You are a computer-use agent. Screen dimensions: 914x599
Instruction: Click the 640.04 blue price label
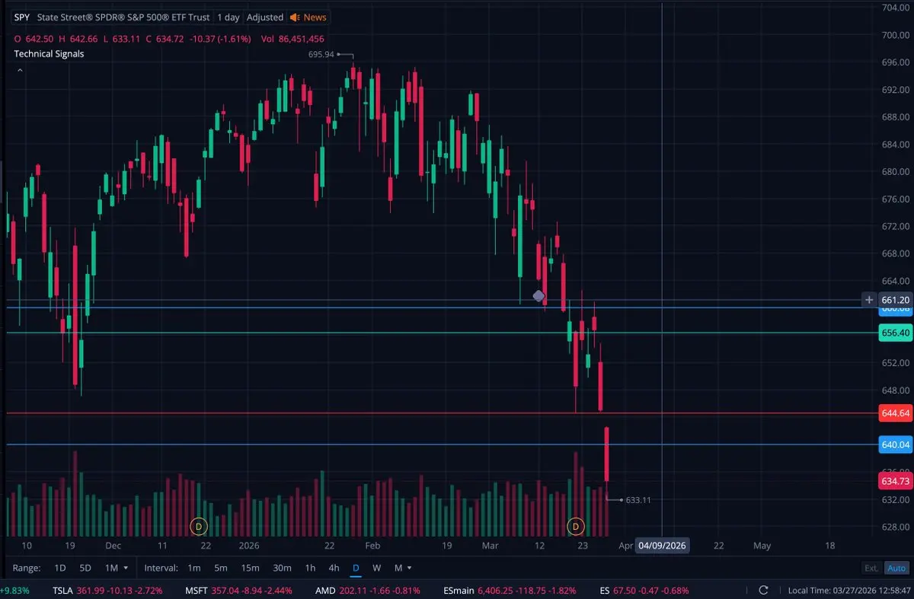[895, 444]
